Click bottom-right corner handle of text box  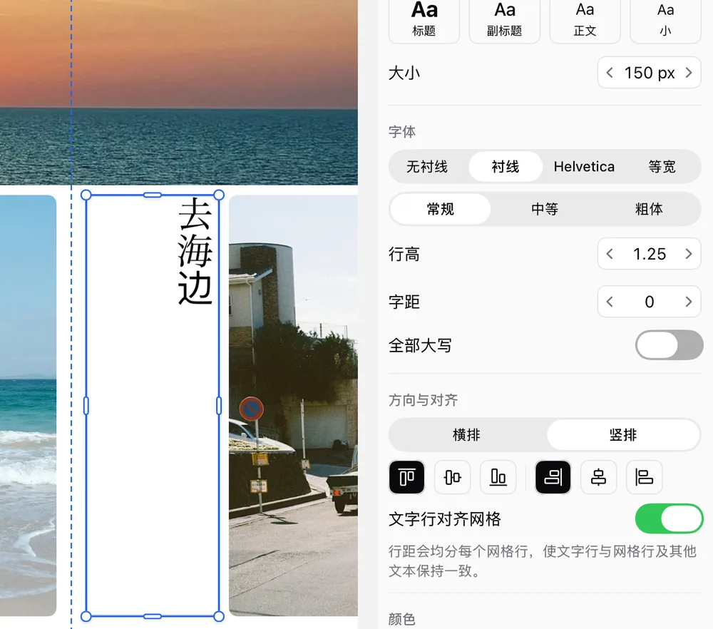(219, 616)
